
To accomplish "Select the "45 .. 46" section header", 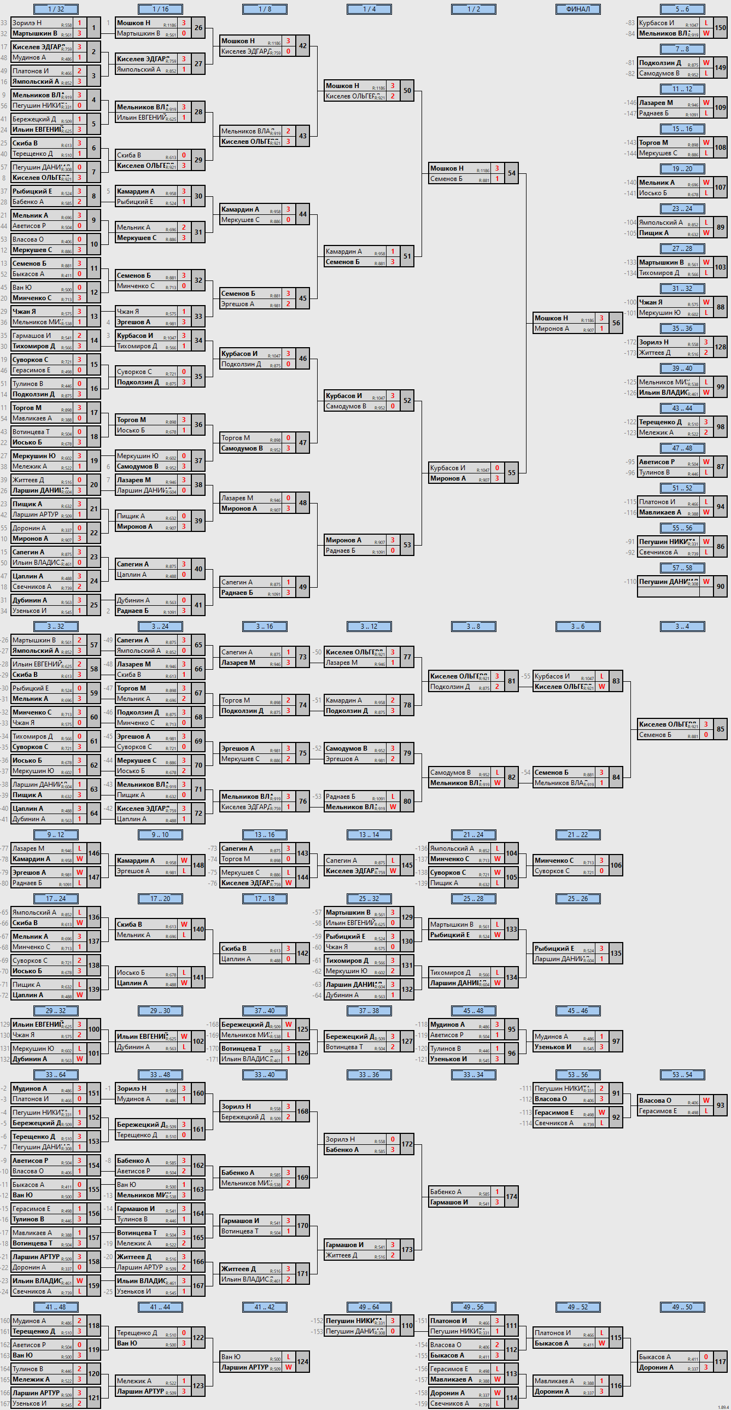I will [578, 1011].
